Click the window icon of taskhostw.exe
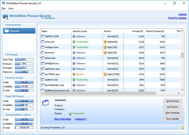This screenshot has height=135, width=189. (x=43, y=69)
